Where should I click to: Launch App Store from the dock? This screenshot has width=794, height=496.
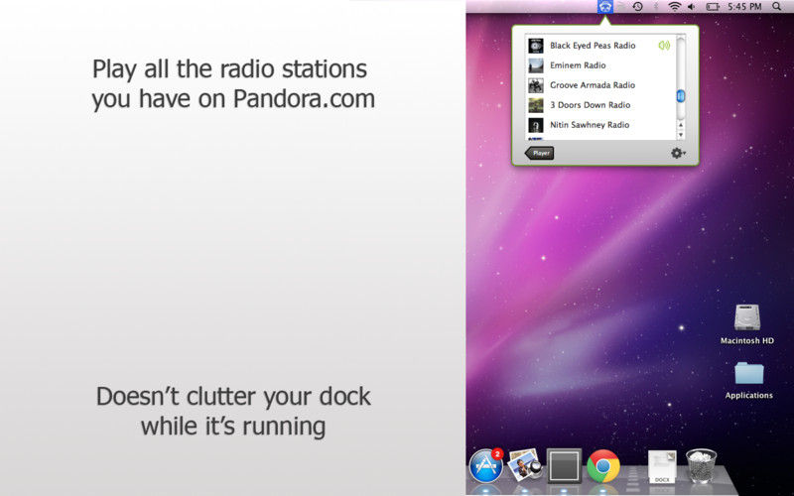485,463
